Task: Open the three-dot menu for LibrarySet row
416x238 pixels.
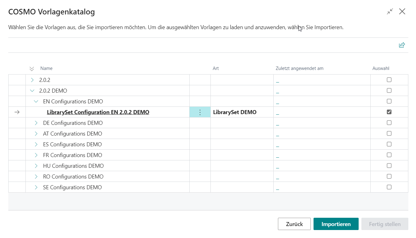Action: coord(200,112)
